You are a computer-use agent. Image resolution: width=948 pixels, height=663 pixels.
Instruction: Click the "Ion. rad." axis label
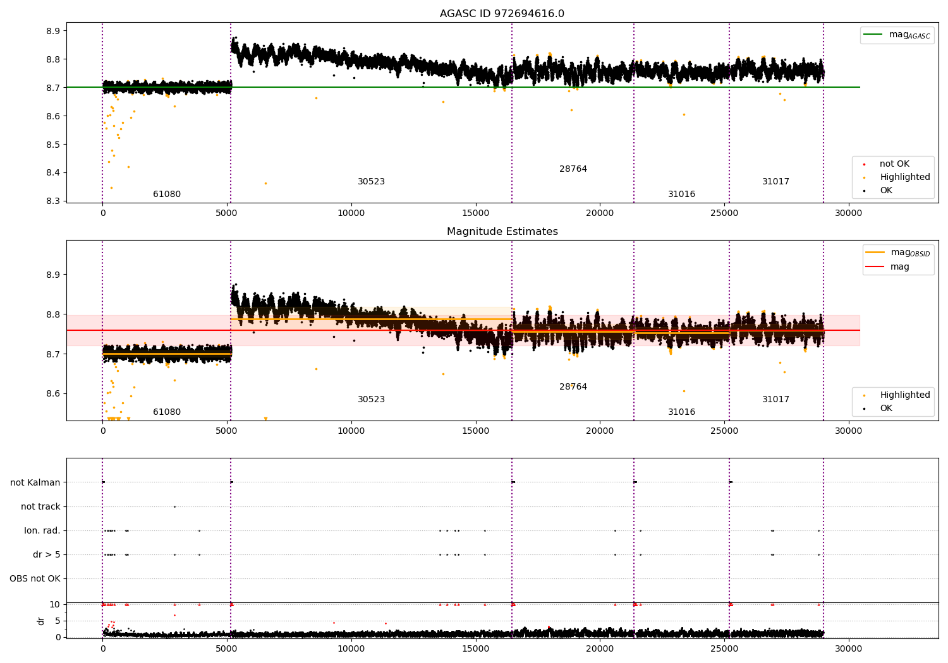[42, 530]
